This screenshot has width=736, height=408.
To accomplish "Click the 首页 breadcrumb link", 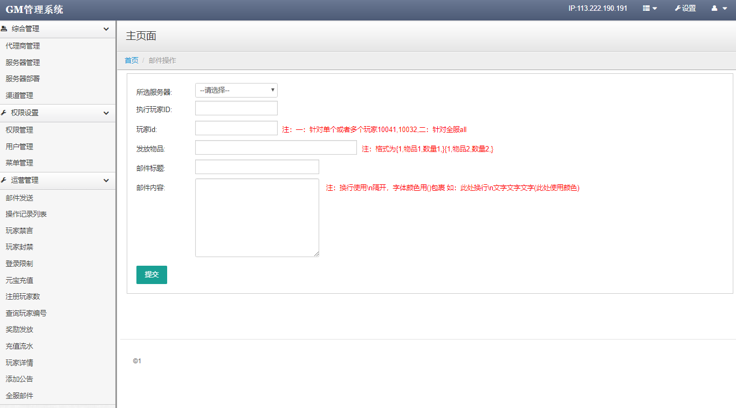I will pos(132,60).
